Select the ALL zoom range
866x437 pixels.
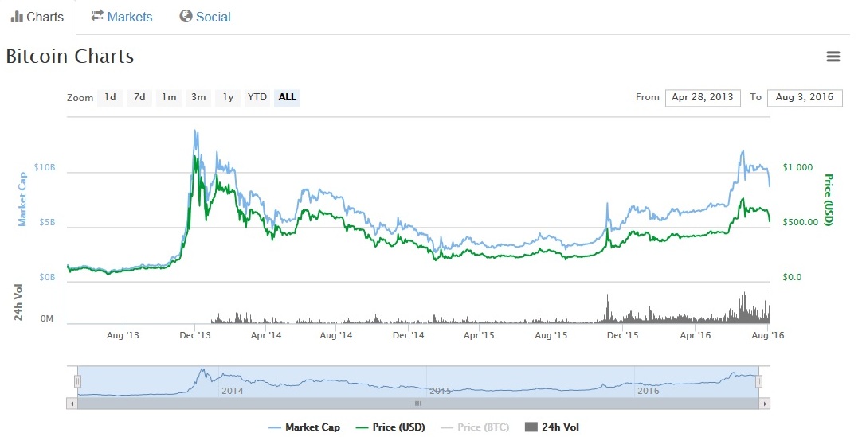pos(287,98)
